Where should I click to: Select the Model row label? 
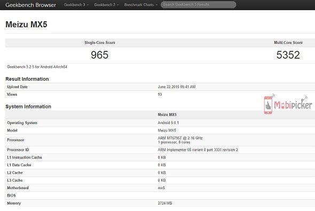[12, 130]
